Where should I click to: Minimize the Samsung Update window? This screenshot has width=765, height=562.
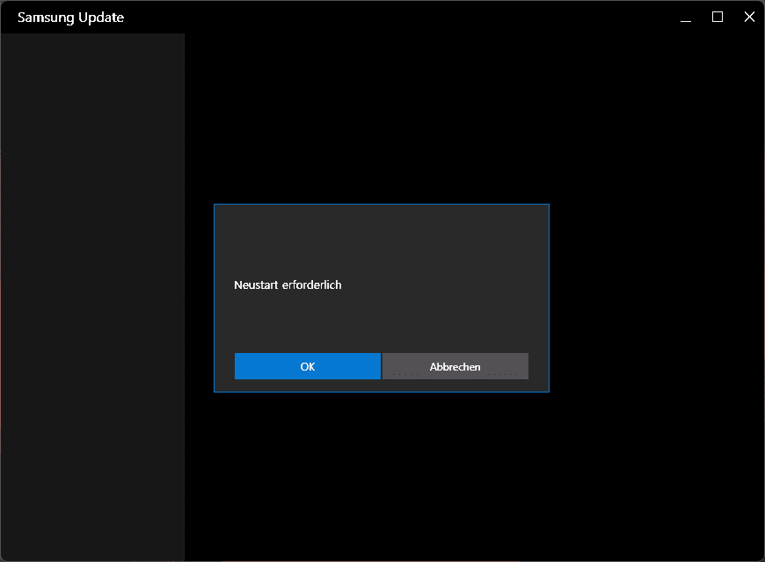click(x=685, y=17)
